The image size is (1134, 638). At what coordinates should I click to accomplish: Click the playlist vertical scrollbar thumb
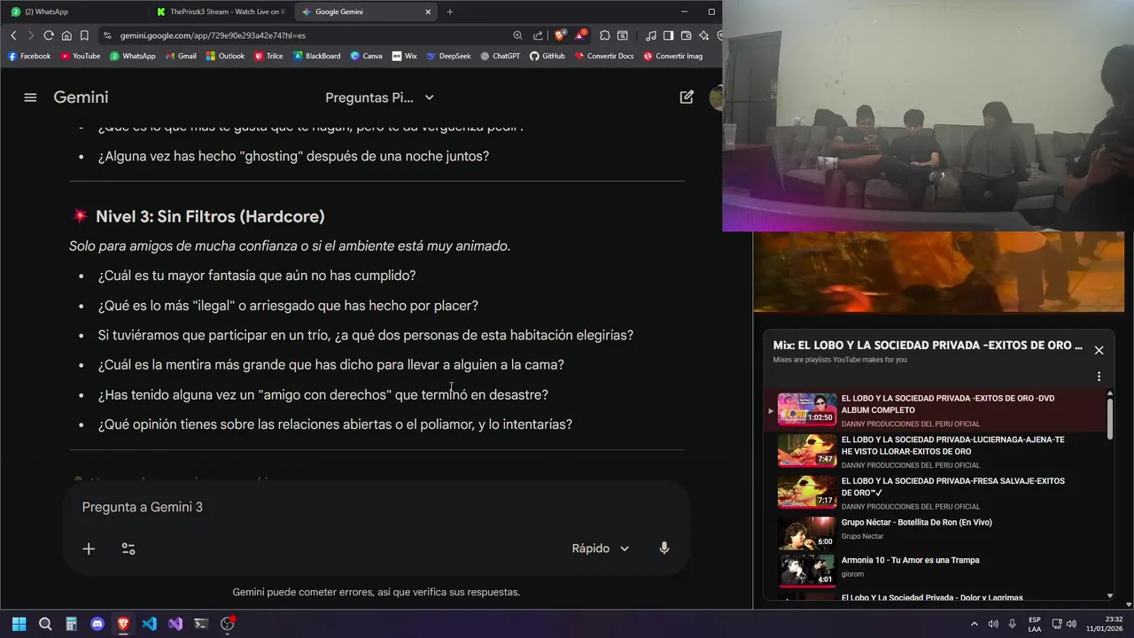click(1110, 417)
